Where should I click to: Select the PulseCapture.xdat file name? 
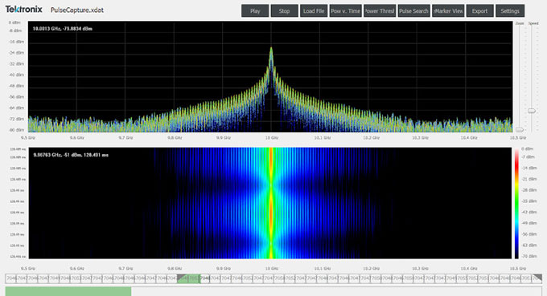click(77, 10)
